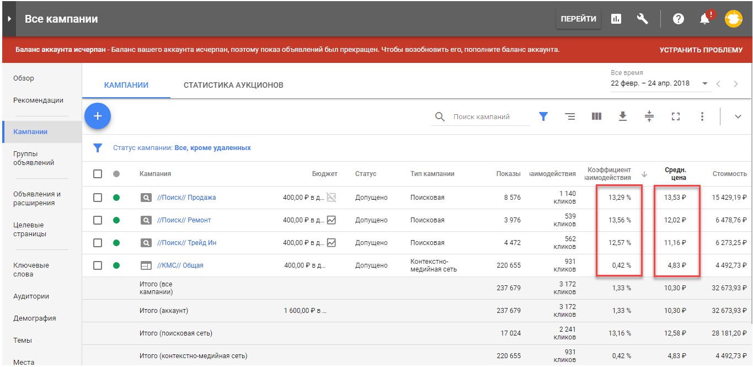Open the //Поиск// Ремонт campaign link
The height and width of the screenshot is (367, 753).
click(x=184, y=220)
